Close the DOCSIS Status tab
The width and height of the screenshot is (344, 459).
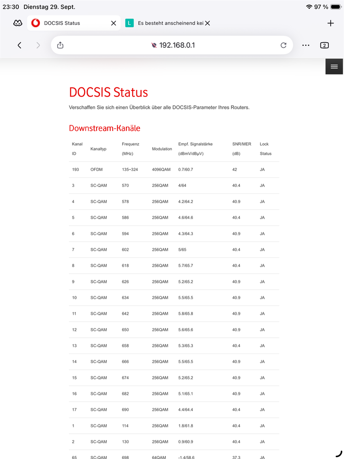[x=113, y=23]
